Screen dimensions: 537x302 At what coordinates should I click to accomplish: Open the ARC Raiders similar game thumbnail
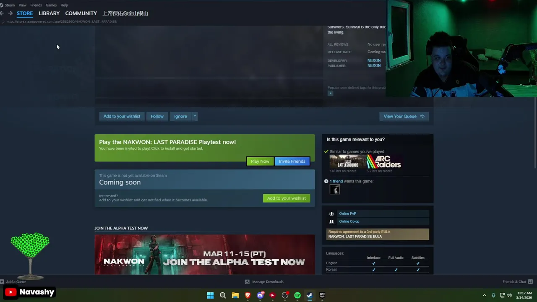pos(384,161)
